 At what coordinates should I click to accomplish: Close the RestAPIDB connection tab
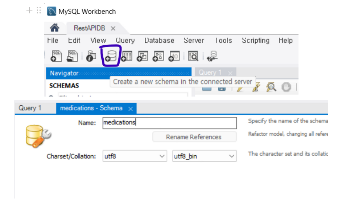(x=113, y=28)
